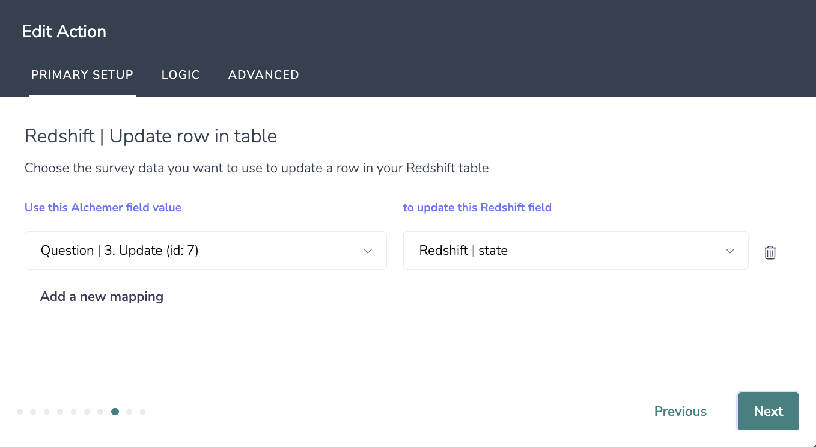Select the PRIMARY SETUP tab

click(x=82, y=75)
